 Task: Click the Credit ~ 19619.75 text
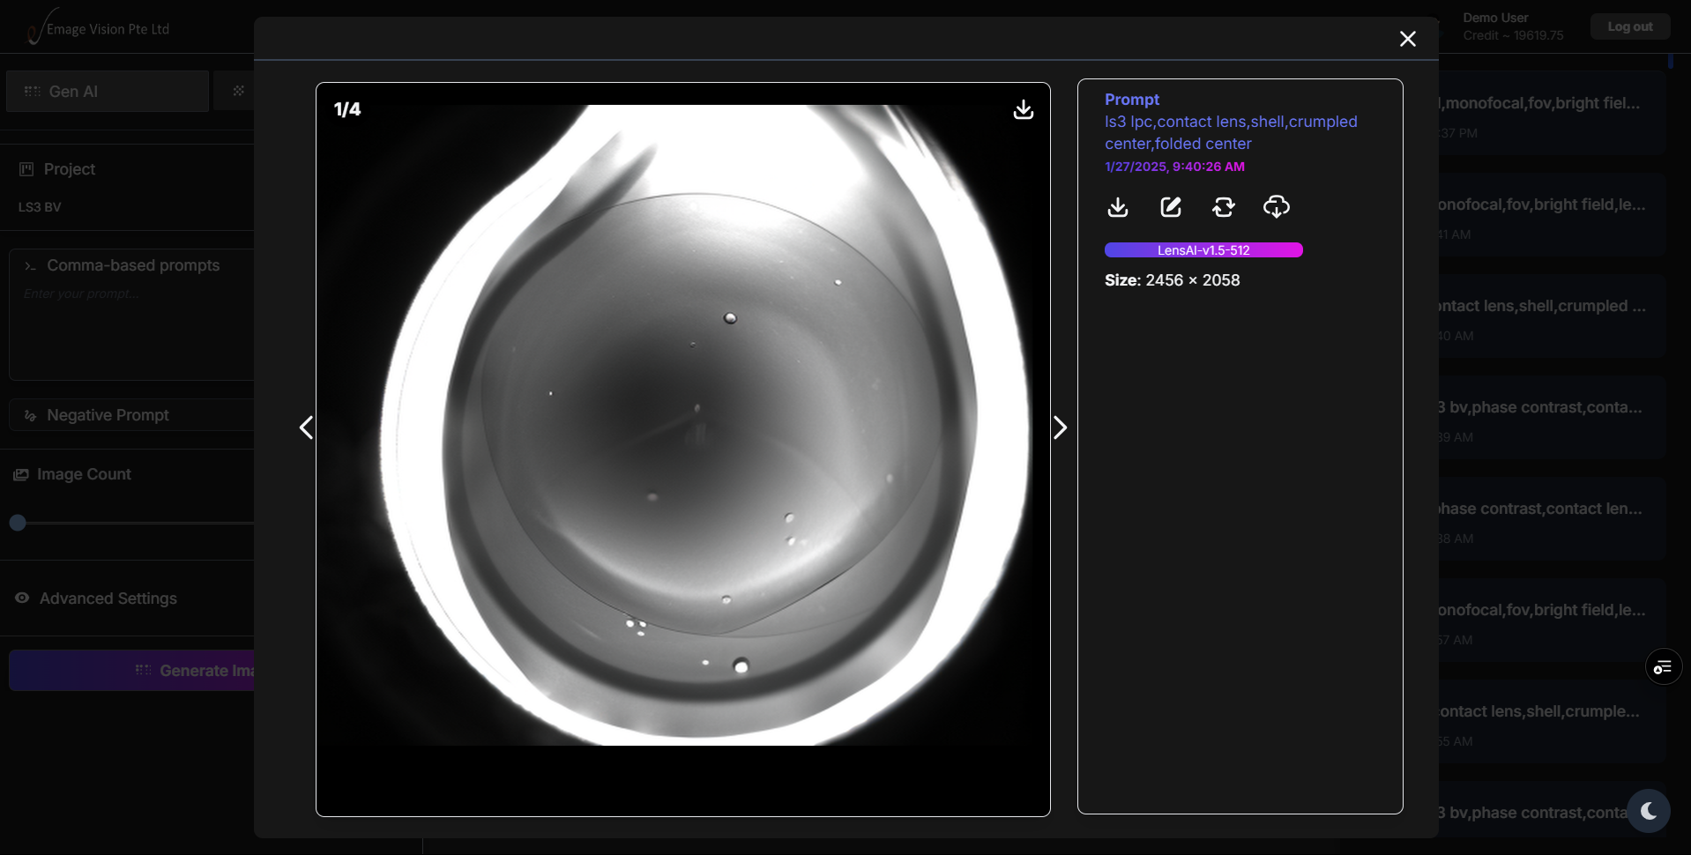click(1513, 35)
